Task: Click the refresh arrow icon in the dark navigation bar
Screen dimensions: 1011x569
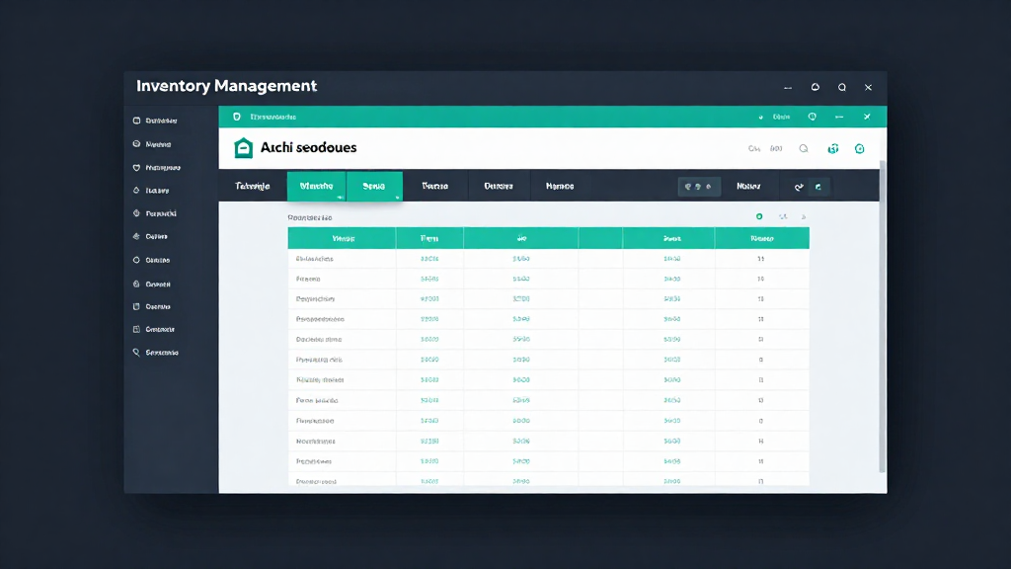Action: 799,187
